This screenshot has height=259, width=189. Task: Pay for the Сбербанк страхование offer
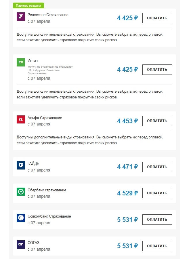(x=157, y=193)
